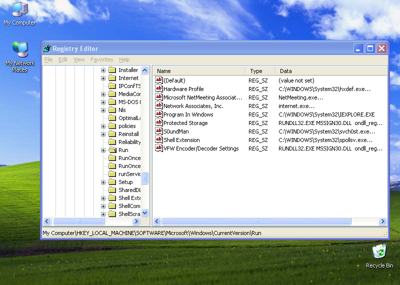Click the Installer folder icon in tree
This screenshot has width=400, height=285.
pos(112,70)
